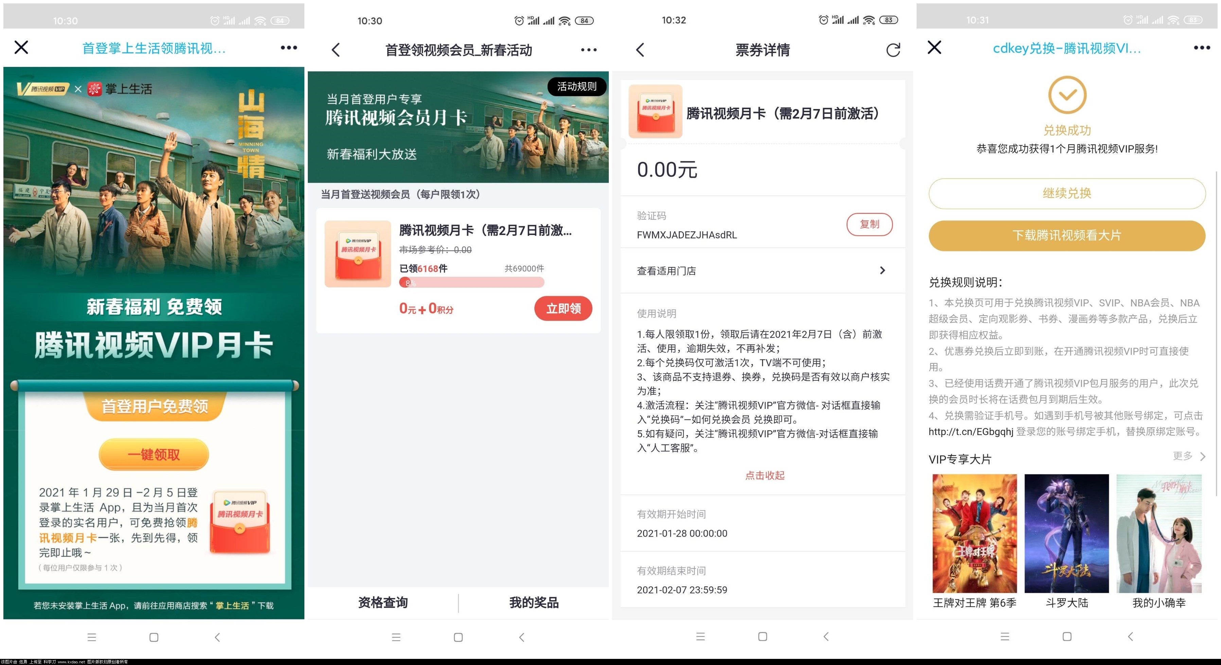Tap the 腾讯视频月卡 red envelope image in promo
This screenshot has width=1221, height=665.
pyautogui.click(x=240, y=522)
